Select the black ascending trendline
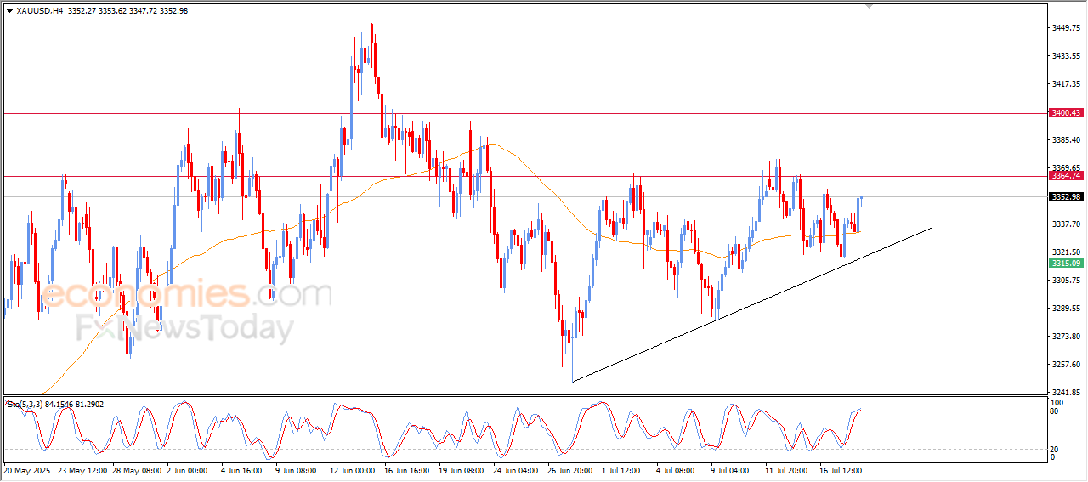The width and height of the screenshot is (1088, 482). (x=752, y=304)
